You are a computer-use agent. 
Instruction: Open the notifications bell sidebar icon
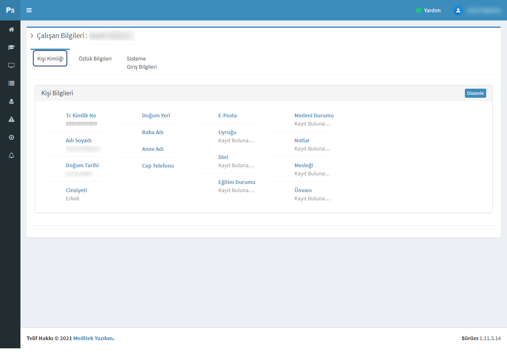pyautogui.click(x=11, y=155)
